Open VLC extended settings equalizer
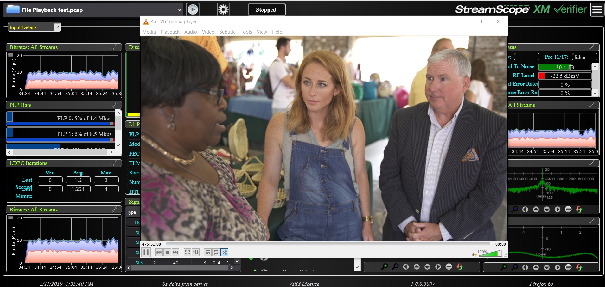605x287 pixels. pos(196,252)
